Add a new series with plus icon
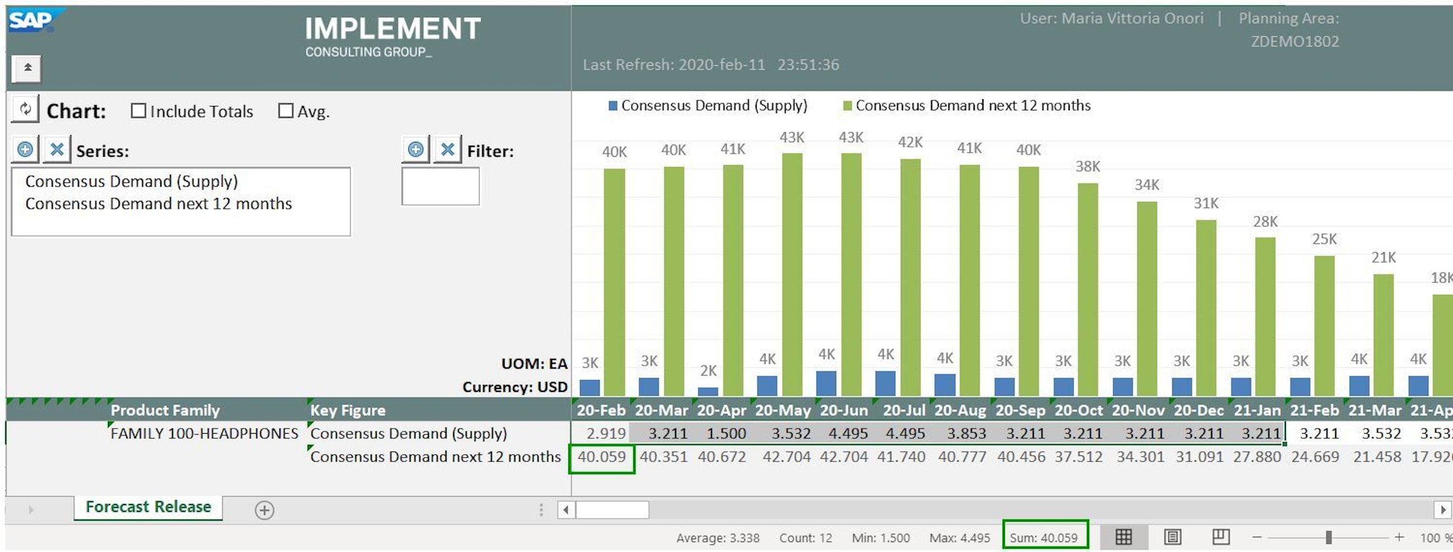The image size is (1453, 552). click(x=25, y=150)
